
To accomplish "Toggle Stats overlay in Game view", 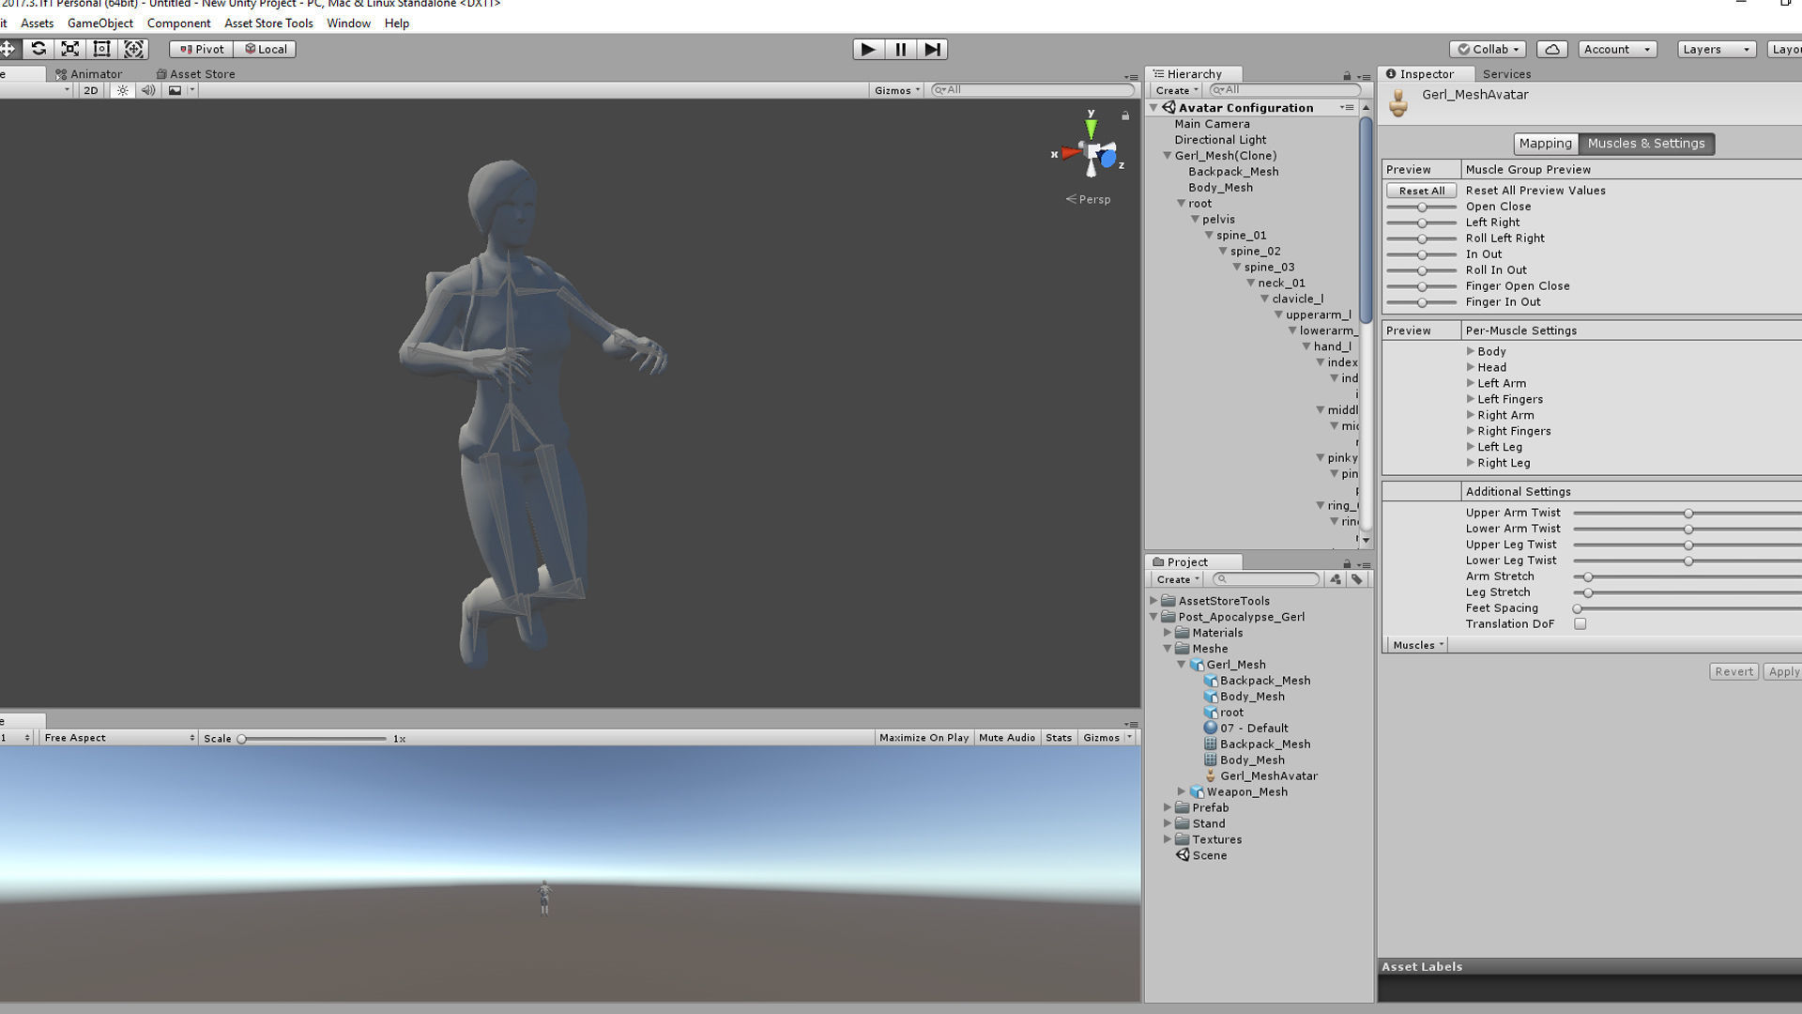I will (1059, 738).
